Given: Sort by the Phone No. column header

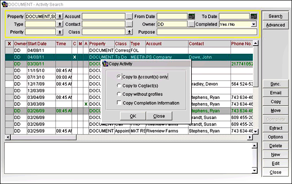Looking at the screenshot, I should pyautogui.click(x=242, y=44).
